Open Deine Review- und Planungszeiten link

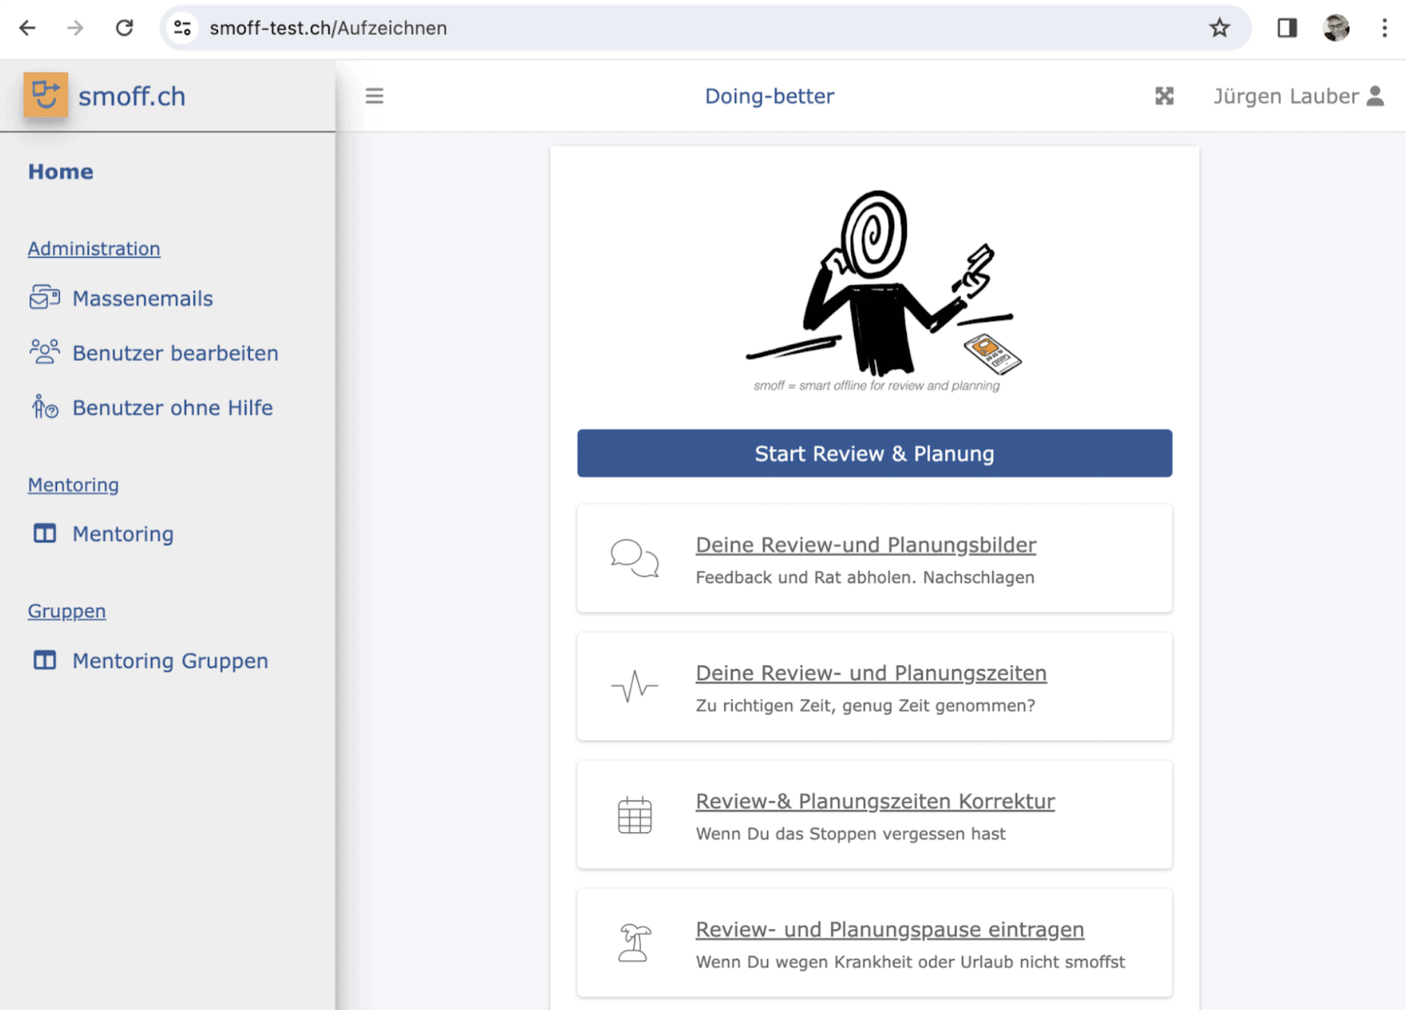point(871,673)
